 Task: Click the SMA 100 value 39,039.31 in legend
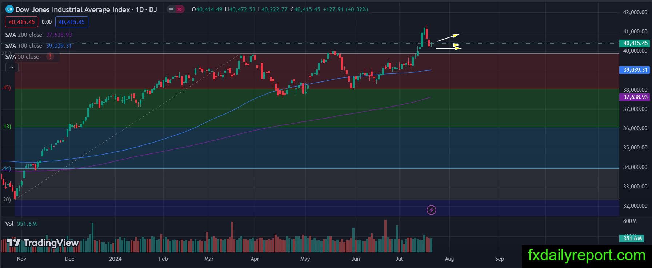(59, 46)
